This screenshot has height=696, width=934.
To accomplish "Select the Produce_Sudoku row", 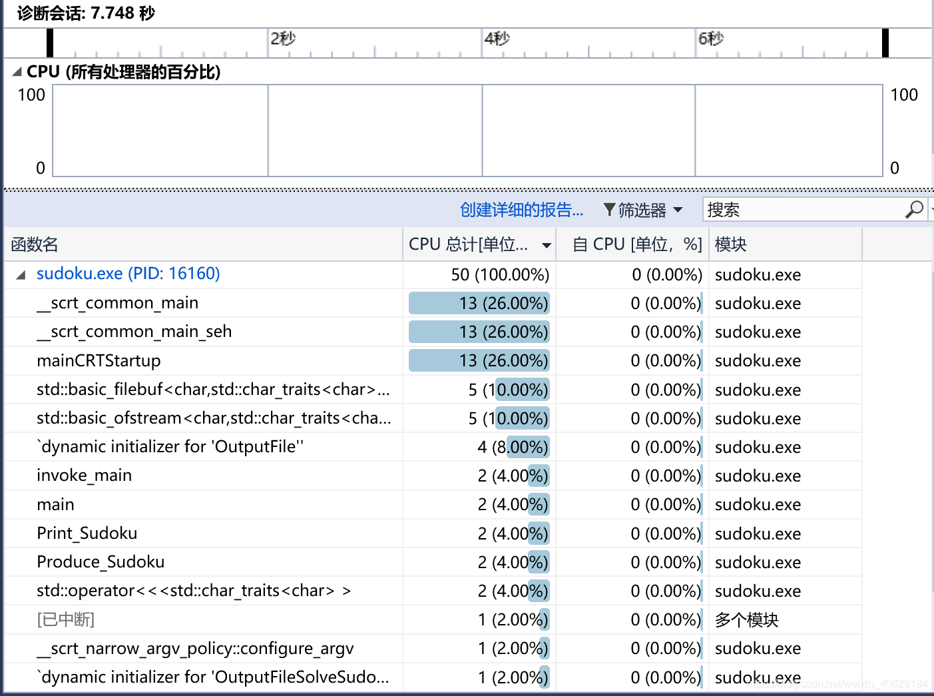I will 433,562.
